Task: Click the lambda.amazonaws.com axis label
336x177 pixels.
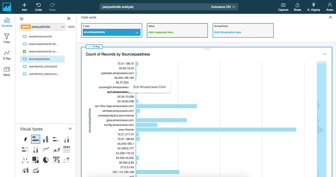Action: 118,111
